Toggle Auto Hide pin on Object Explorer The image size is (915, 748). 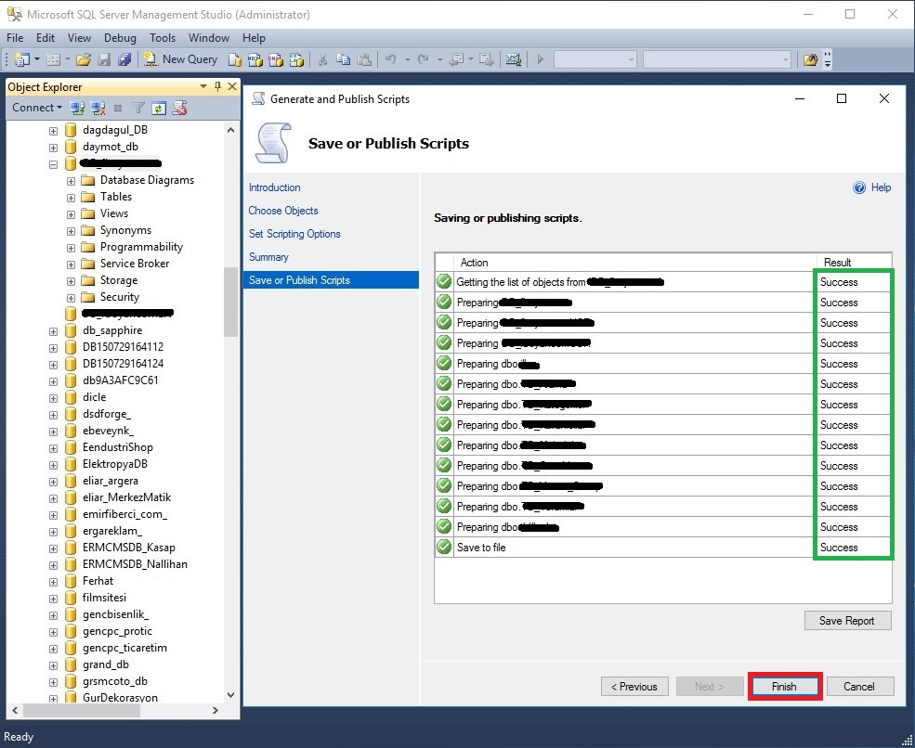pos(217,86)
